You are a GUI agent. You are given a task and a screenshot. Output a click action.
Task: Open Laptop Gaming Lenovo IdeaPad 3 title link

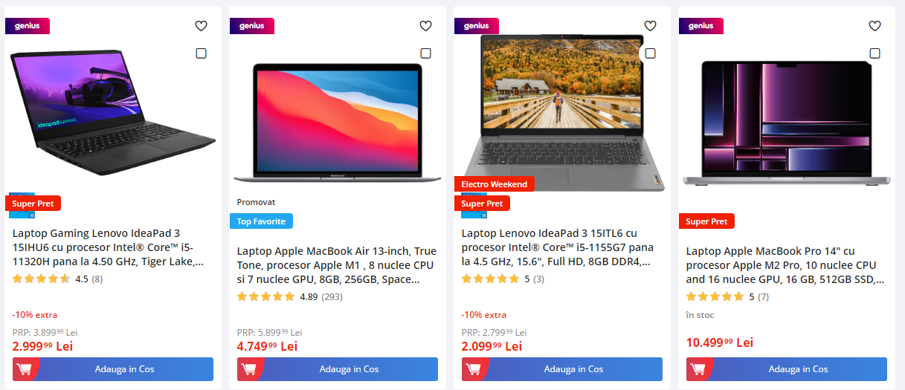pyautogui.click(x=109, y=247)
